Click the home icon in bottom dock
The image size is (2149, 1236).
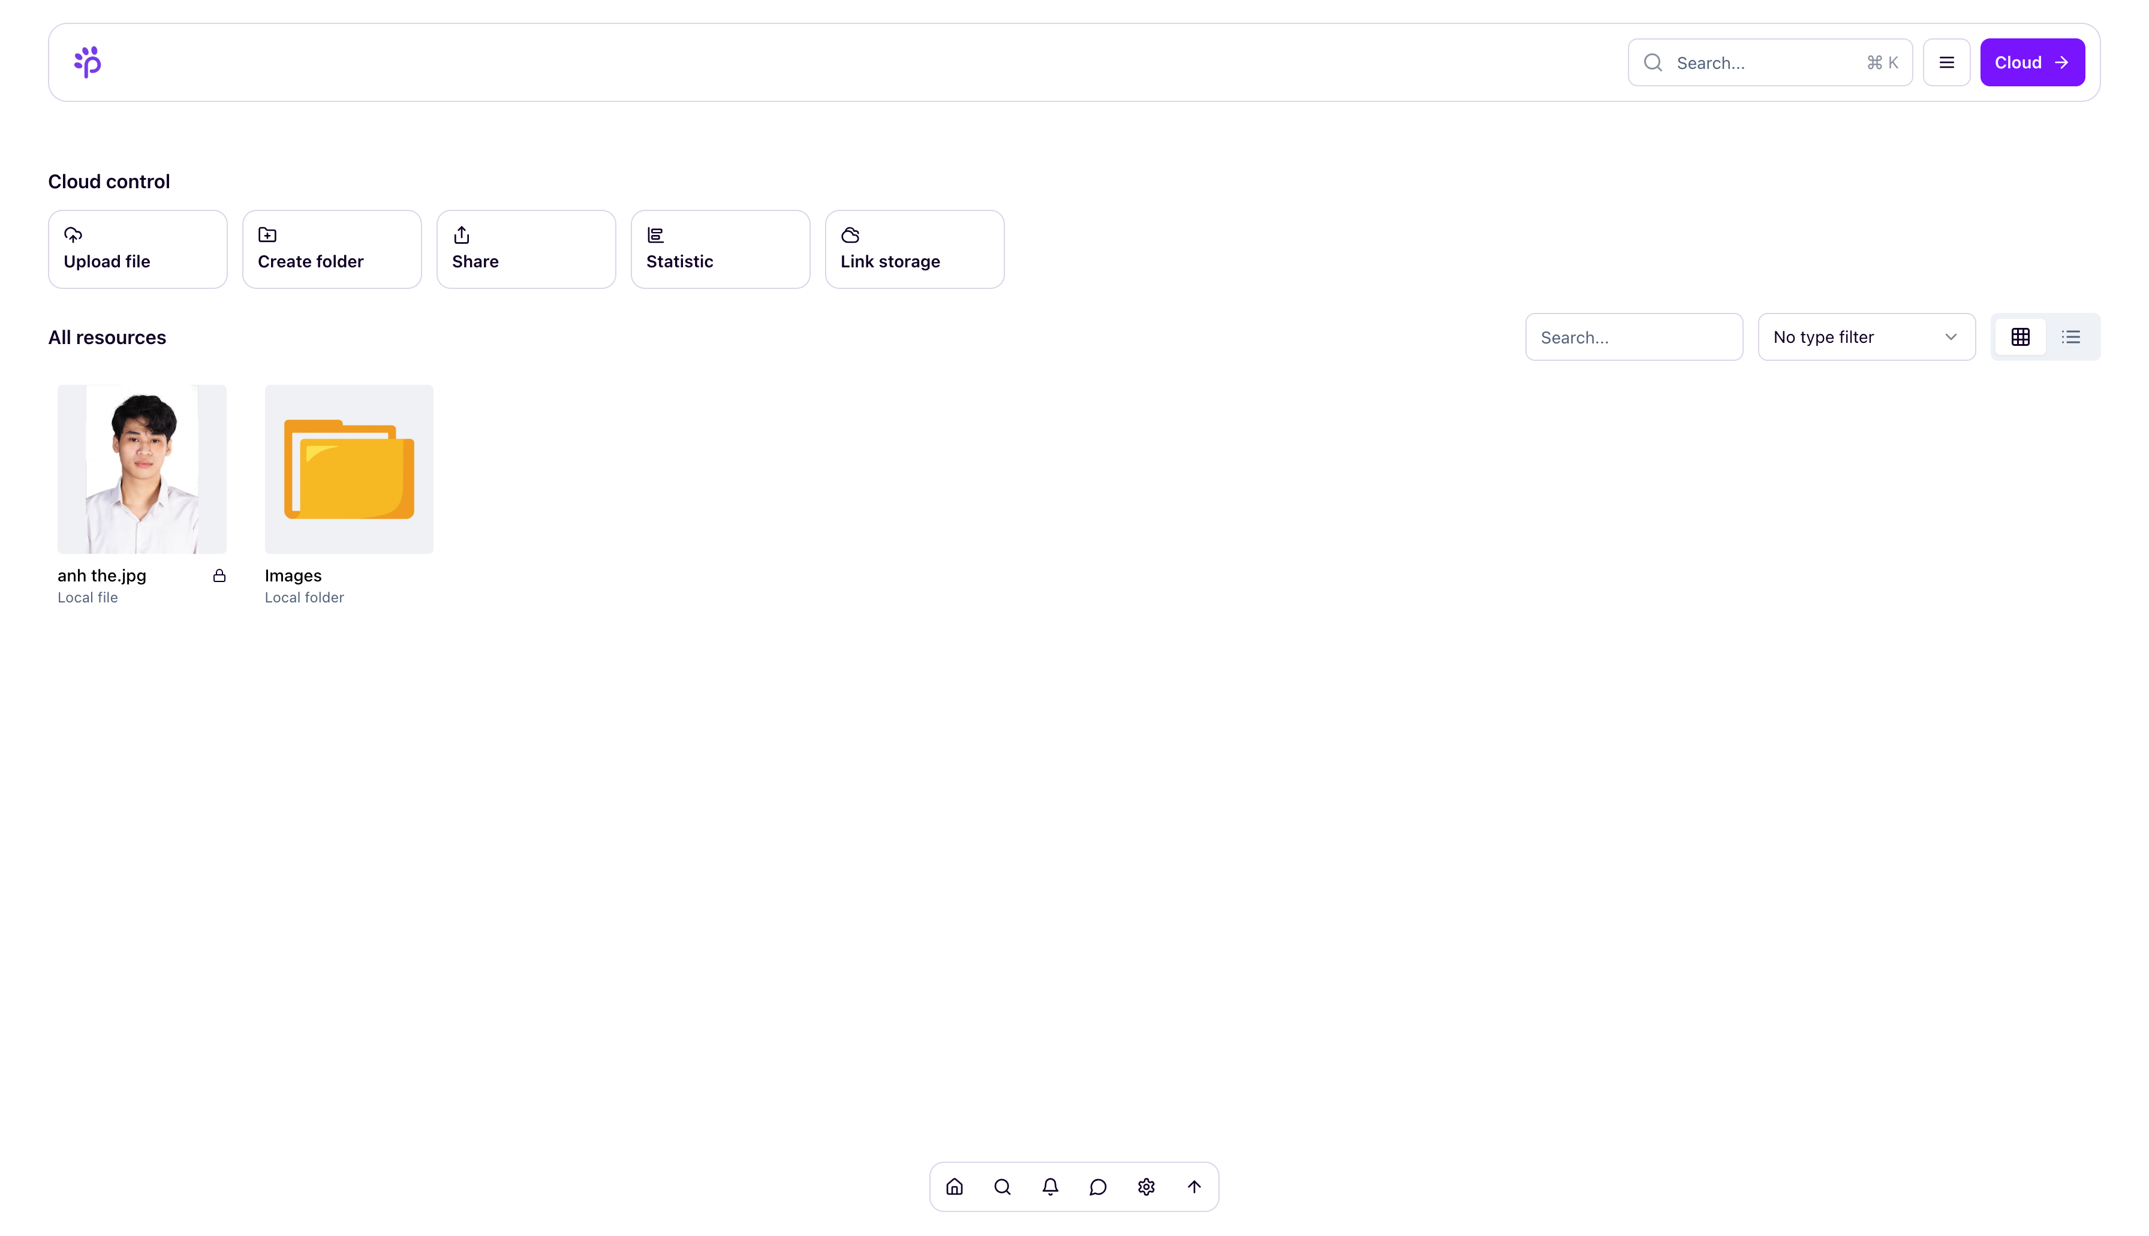[x=953, y=1187]
